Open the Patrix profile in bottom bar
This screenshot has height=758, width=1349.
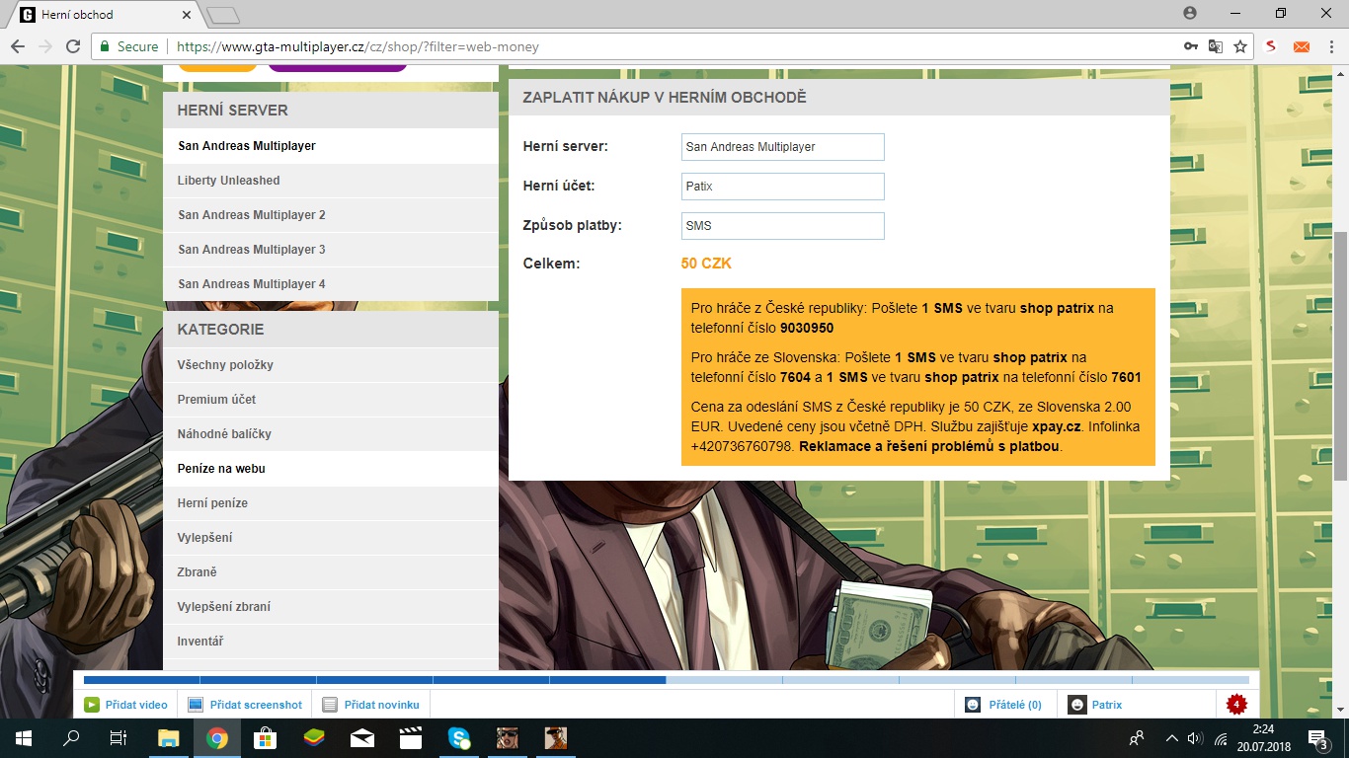coord(1097,705)
